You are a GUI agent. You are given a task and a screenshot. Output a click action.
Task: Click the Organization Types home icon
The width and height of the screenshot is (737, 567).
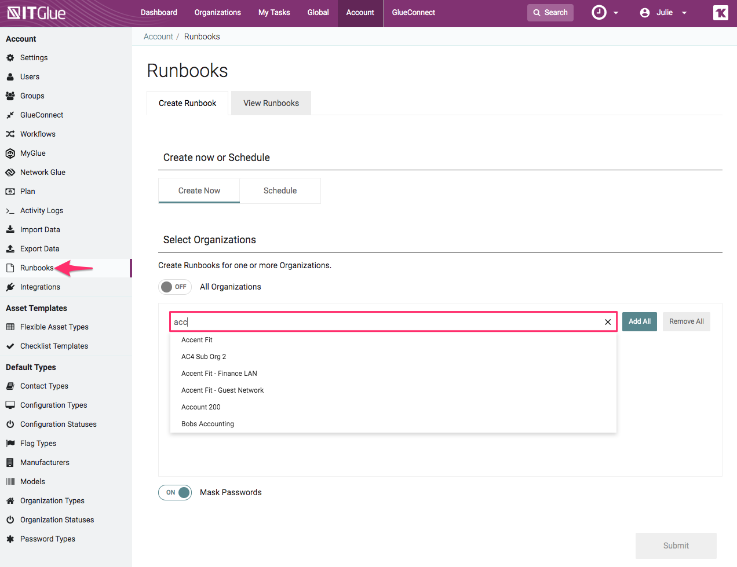click(10, 501)
